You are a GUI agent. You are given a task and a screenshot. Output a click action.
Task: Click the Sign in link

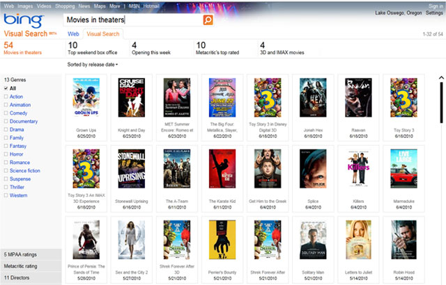(436, 6)
